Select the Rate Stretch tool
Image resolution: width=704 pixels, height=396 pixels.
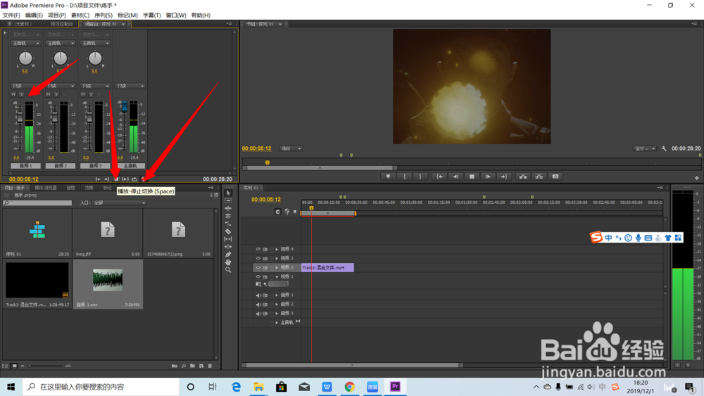click(x=228, y=224)
